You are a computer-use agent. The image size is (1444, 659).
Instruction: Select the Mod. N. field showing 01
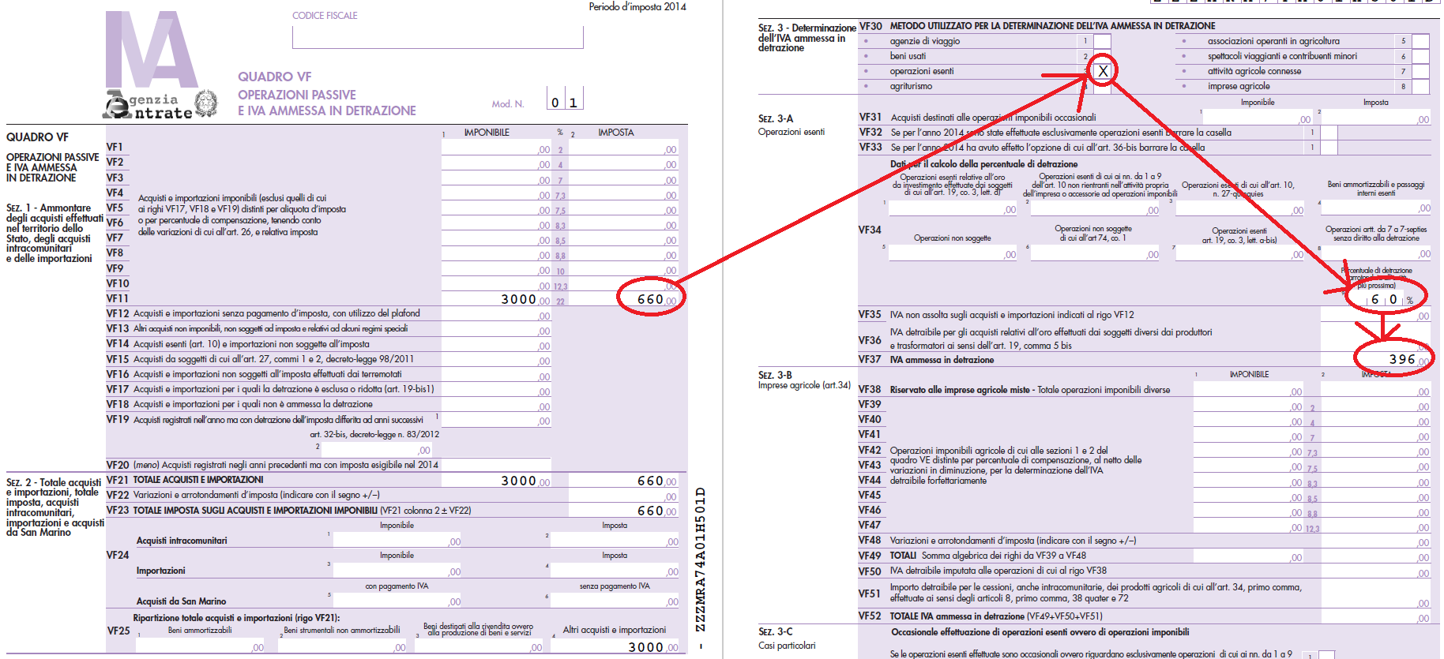565,101
